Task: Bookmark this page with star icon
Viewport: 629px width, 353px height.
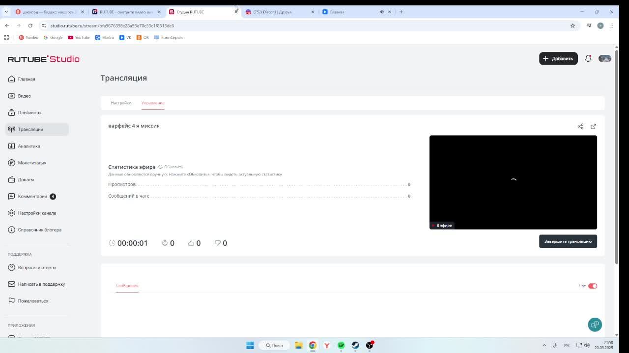Action: [572, 25]
